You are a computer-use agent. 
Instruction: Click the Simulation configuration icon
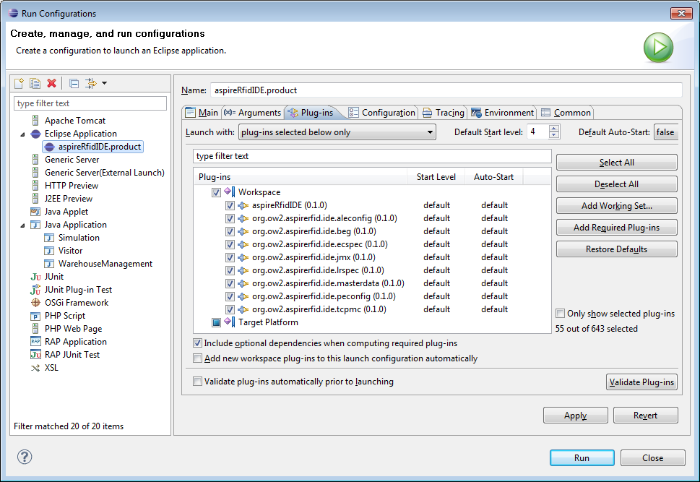click(x=49, y=238)
